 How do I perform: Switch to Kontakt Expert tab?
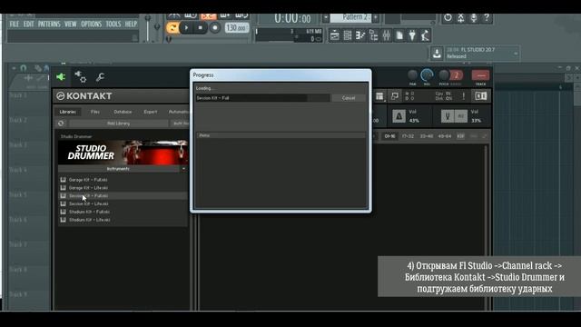tap(151, 112)
